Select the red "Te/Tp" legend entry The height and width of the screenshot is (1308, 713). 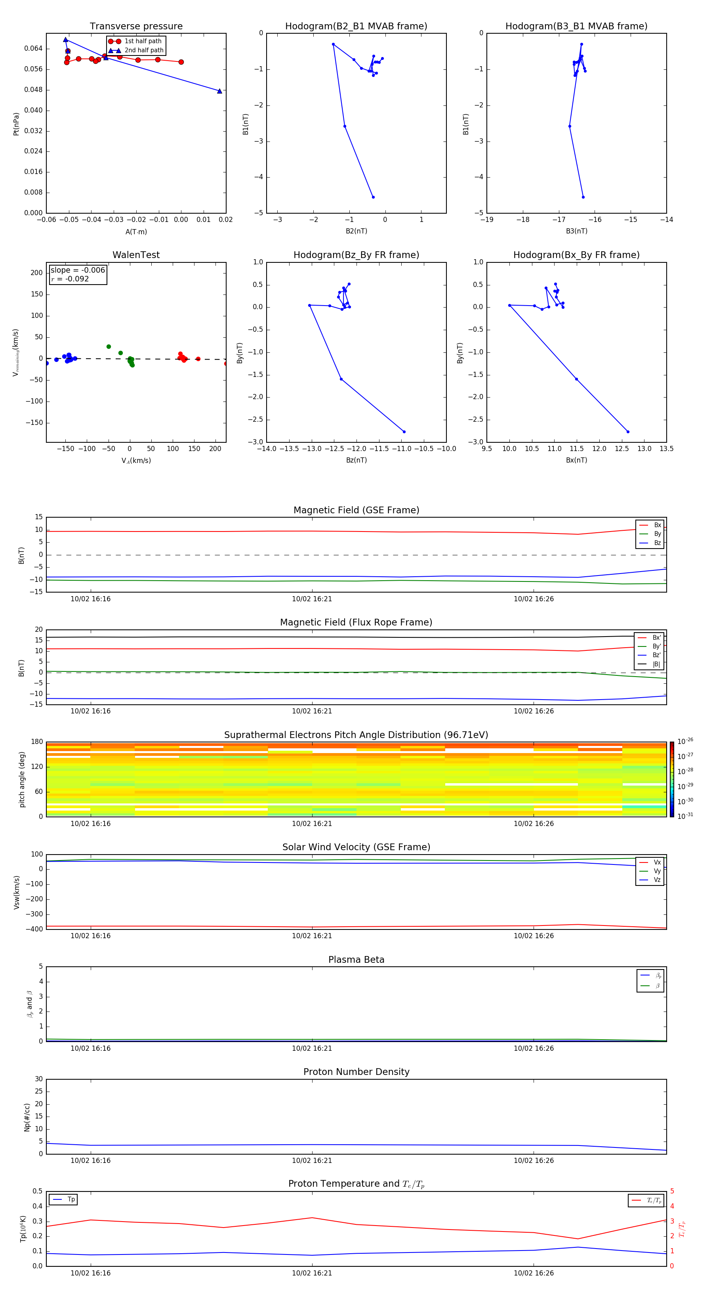(x=646, y=1200)
